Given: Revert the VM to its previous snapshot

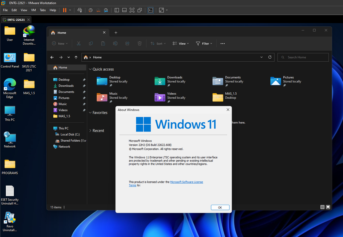Looking at the screenshot, I should (x=98, y=10).
